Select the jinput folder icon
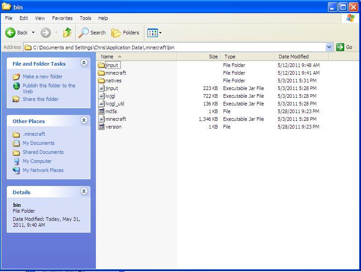Image resolution: width=361 pixels, height=272 pixels. point(101,65)
